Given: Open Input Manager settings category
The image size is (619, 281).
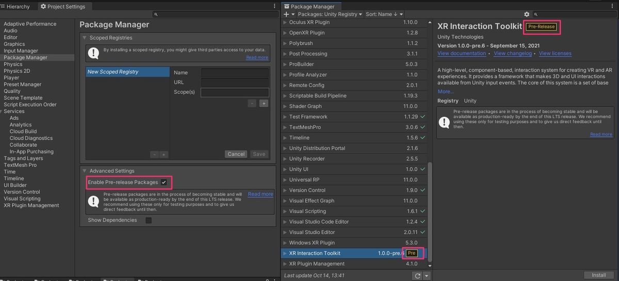Looking at the screenshot, I should click(x=21, y=50).
